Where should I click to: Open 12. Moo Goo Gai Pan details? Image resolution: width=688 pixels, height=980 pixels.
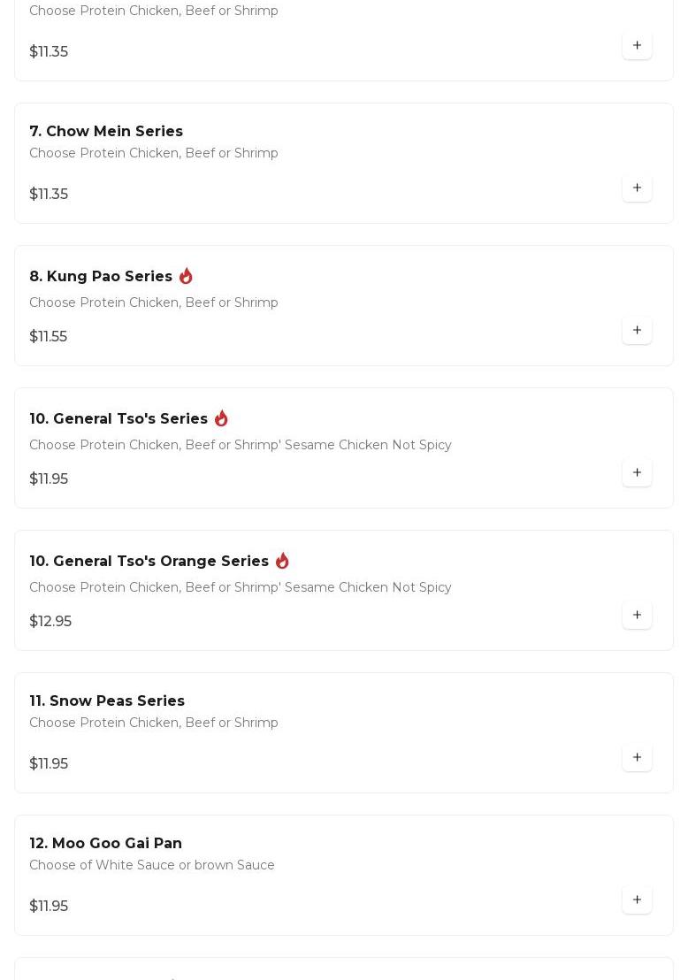pos(105,844)
